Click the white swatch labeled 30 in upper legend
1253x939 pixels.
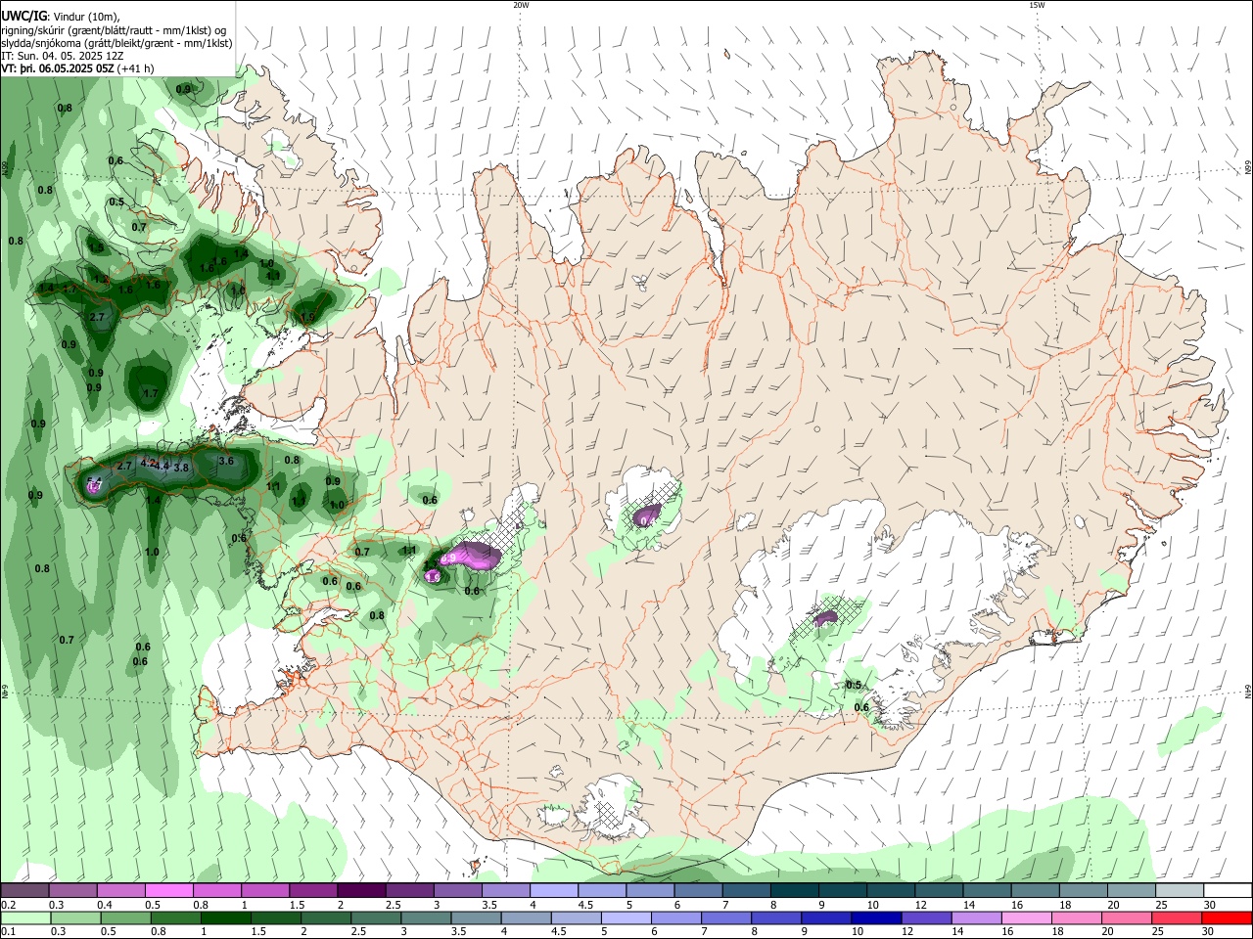pos(1228,890)
